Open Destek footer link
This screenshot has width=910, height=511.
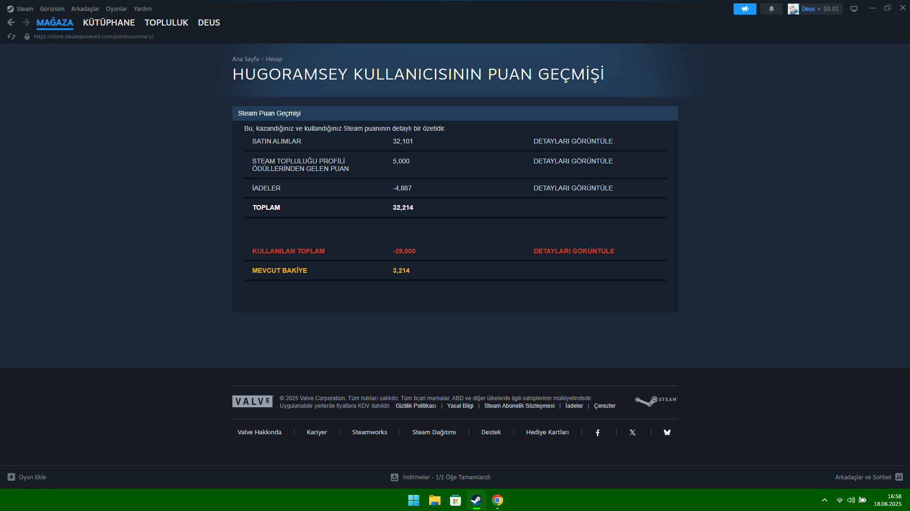[491, 432]
